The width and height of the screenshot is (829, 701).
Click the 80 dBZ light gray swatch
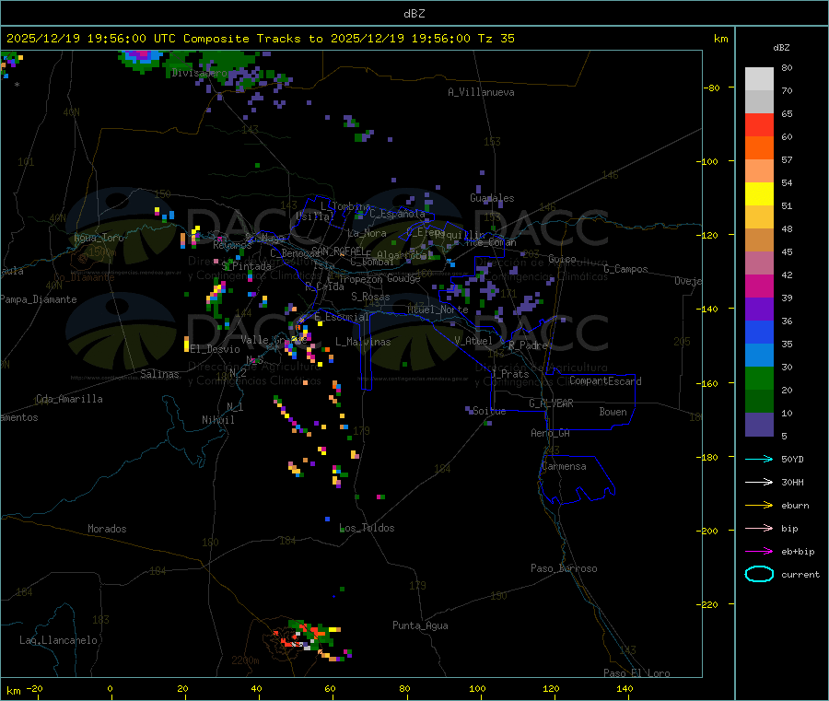(x=759, y=79)
